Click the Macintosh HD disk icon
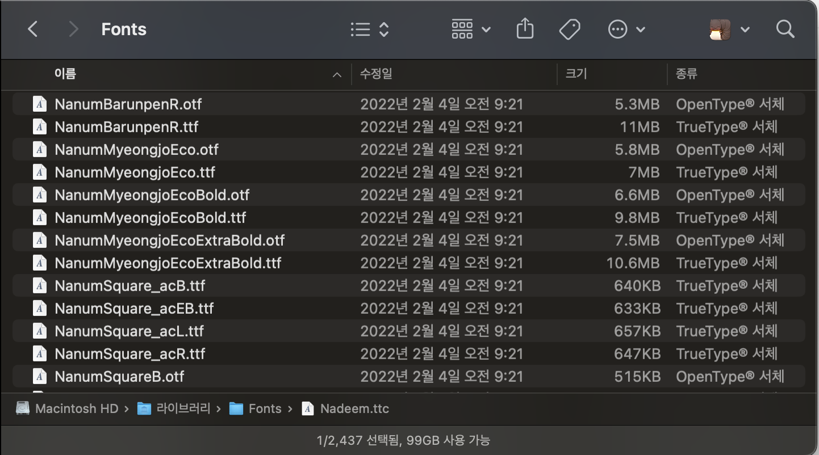Image resolution: width=819 pixels, height=455 pixels. 23,408
